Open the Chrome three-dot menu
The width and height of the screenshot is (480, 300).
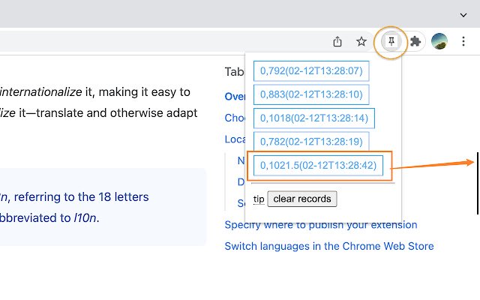pyautogui.click(x=463, y=41)
